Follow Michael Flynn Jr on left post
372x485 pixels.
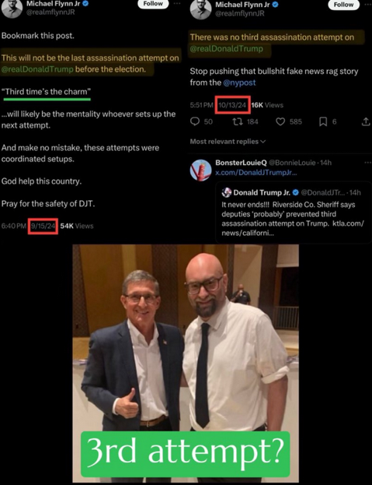153,4
